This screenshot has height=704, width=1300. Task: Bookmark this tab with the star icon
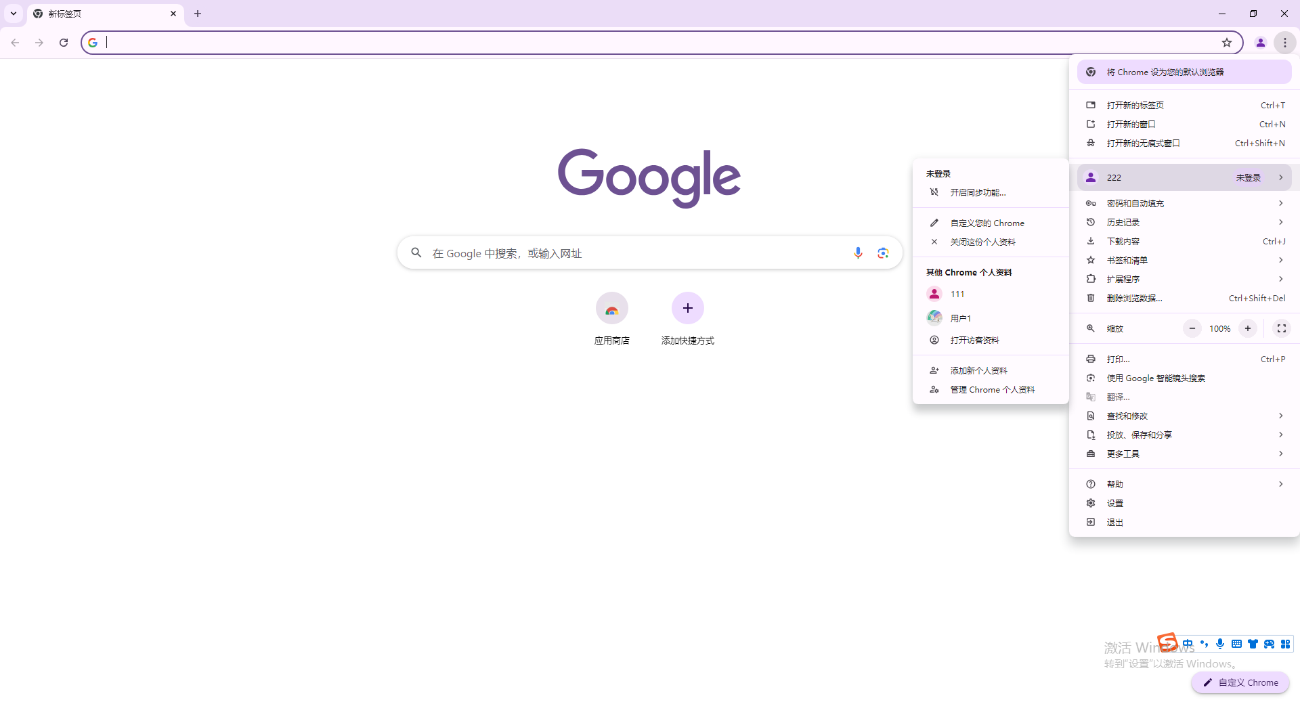(1227, 43)
